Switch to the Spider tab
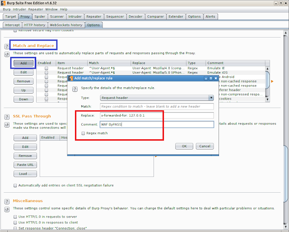 coord(40,17)
